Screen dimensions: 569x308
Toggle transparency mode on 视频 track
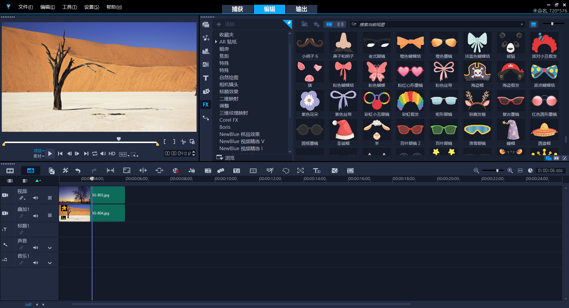coord(50,198)
